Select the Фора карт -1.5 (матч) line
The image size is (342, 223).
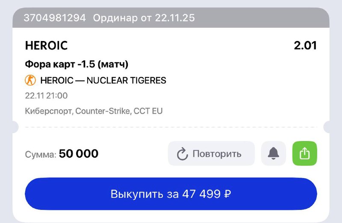77,65
